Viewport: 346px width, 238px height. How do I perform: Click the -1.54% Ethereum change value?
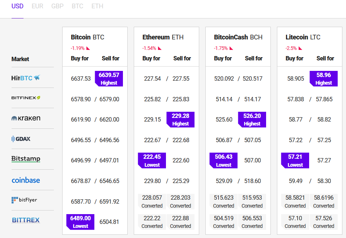[149, 48]
